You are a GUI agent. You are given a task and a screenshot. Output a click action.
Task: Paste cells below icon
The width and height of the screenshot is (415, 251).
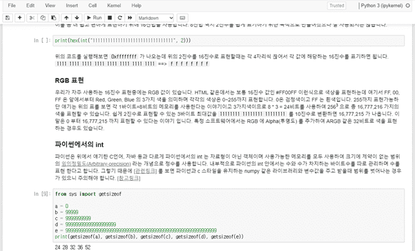click(53, 18)
